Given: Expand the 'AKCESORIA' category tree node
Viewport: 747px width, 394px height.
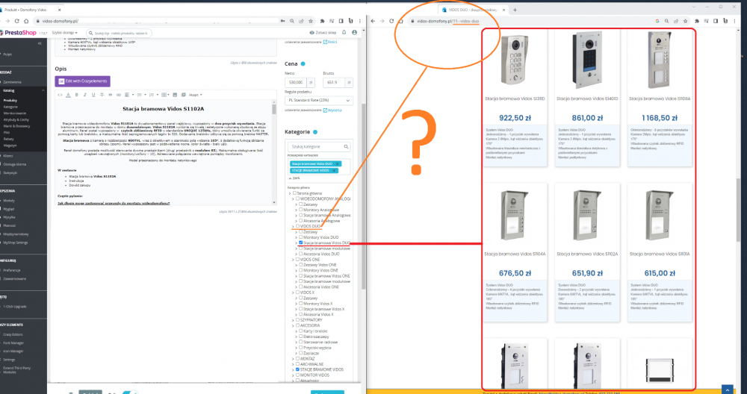Looking at the screenshot, I should (293, 325).
